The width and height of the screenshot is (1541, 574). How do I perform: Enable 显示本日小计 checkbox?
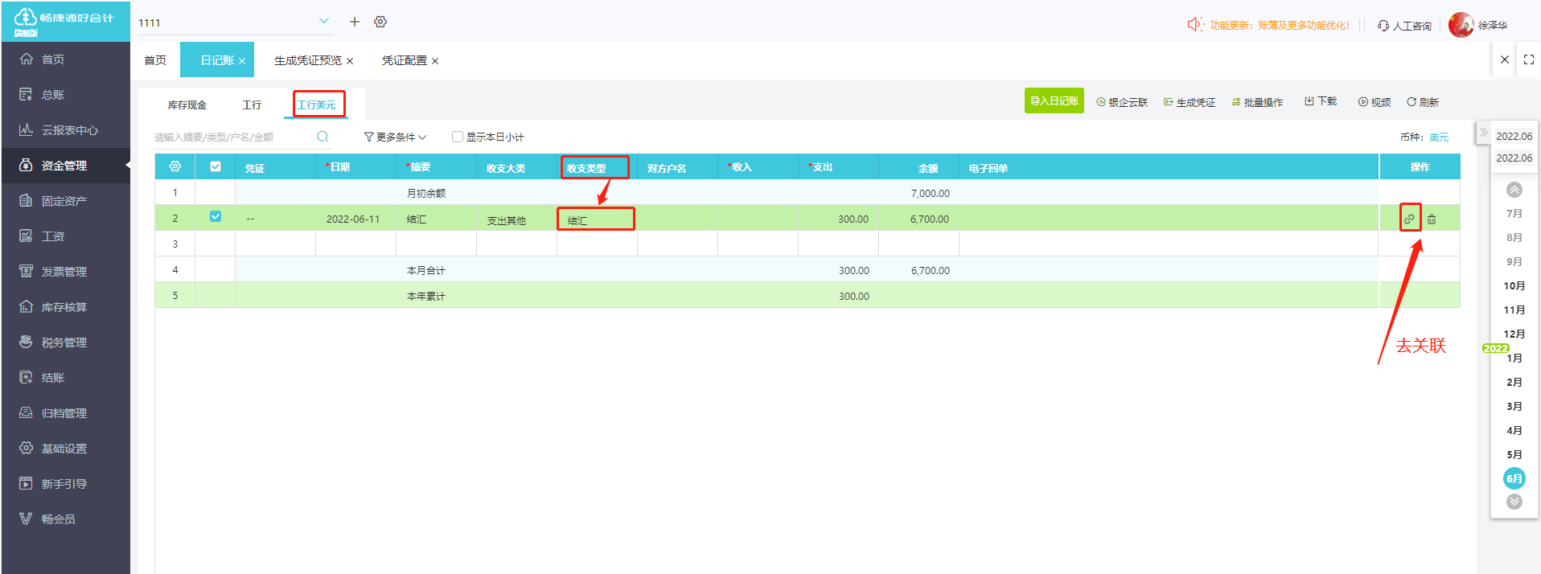[458, 137]
